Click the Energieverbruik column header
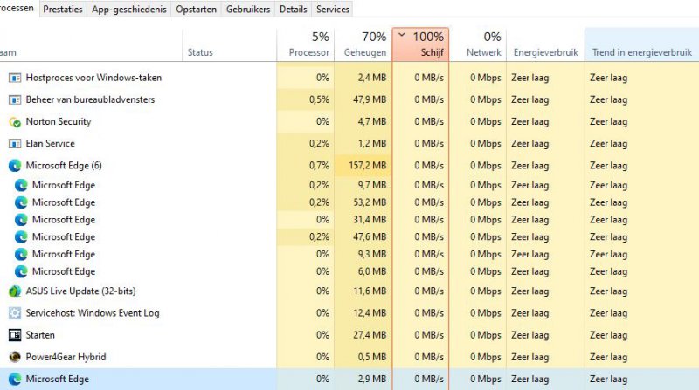699x390 pixels. [544, 52]
